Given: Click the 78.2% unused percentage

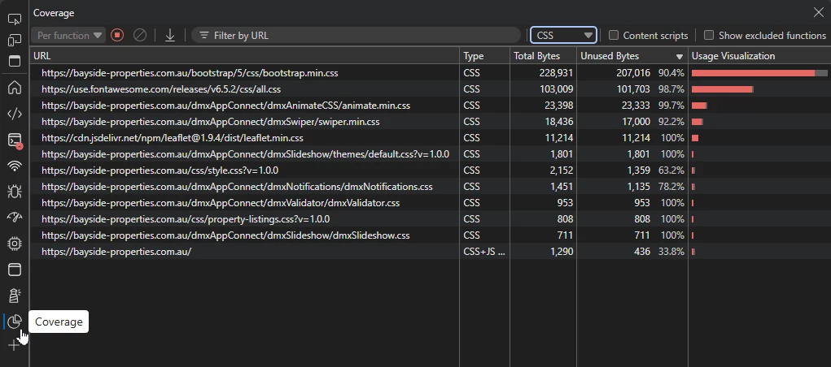Looking at the screenshot, I should (671, 187).
